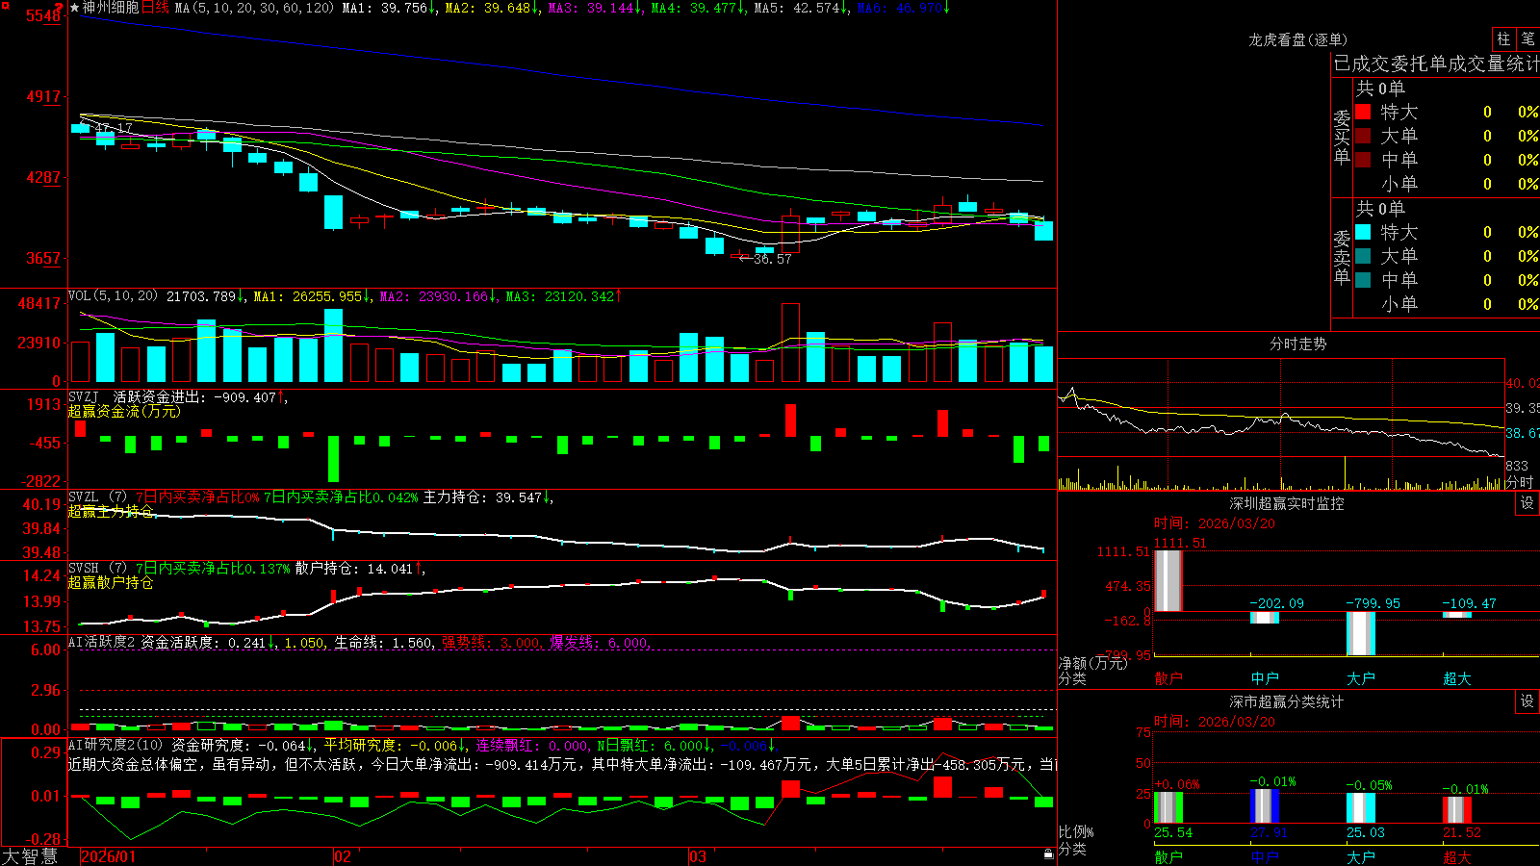Click the 超赢散户持仓 label
Image resolution: width=1540 pixels, height=866 pixels.
click(111, 583)
